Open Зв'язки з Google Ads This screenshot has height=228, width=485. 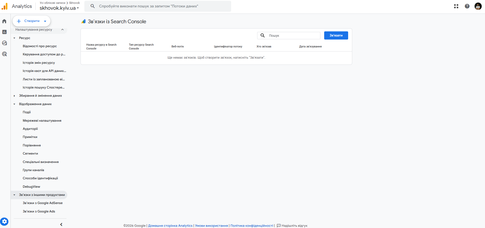[x=39, y=211]
